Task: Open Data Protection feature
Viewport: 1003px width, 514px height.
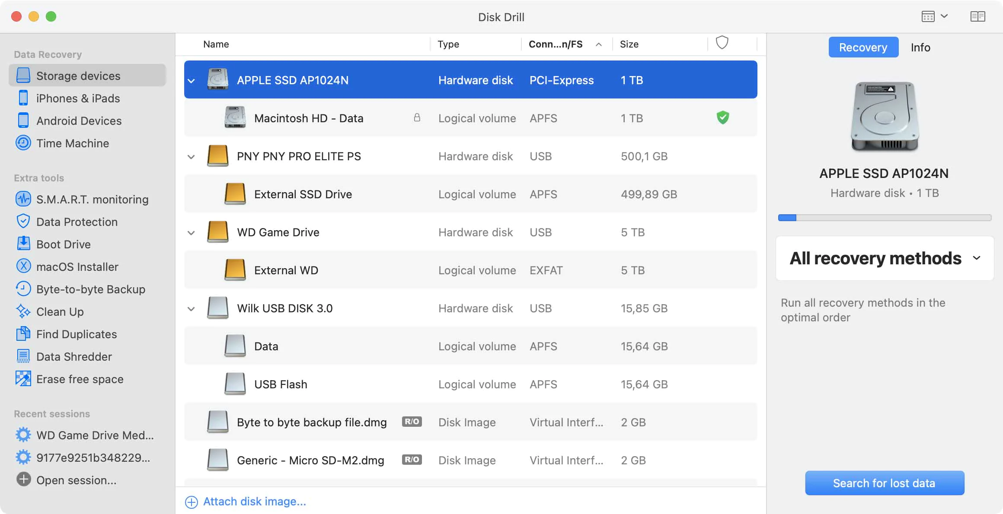Action: [x=77, y=221]
